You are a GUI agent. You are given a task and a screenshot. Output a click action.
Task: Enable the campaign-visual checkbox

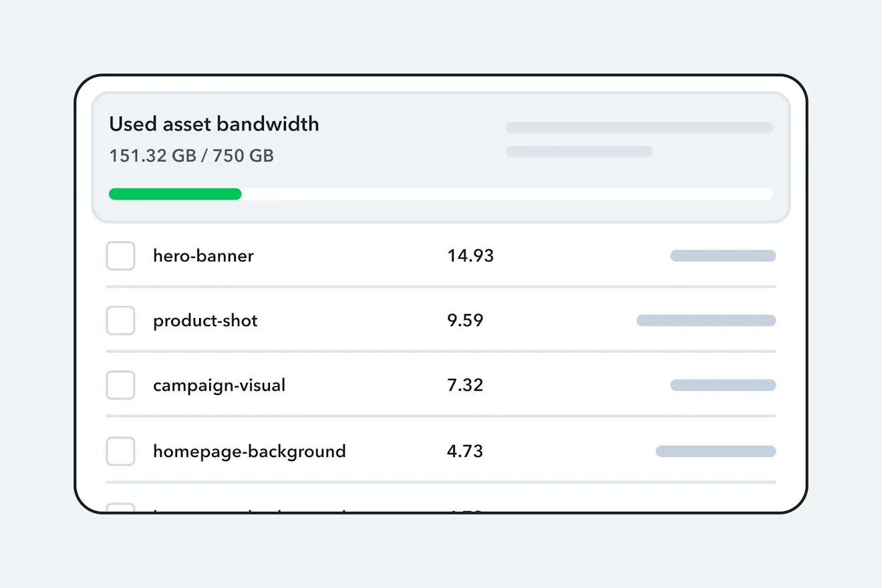tap(120, 386)
